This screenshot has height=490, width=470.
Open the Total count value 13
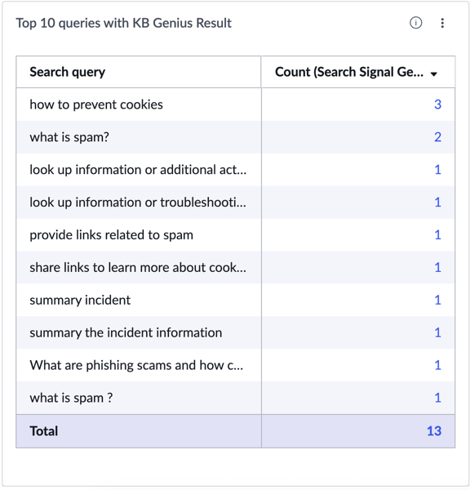click(434, 431)
